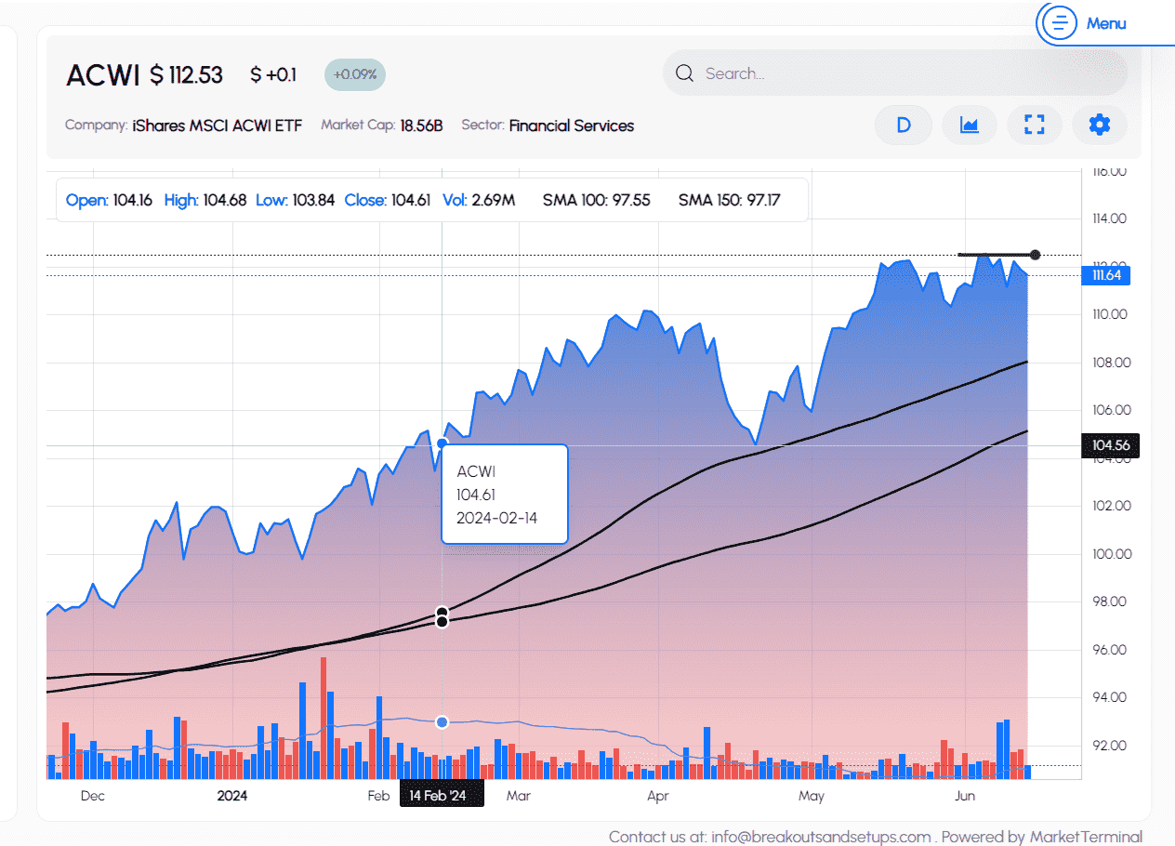
Task: Click the SMA 150: 97.17 label
Action: coord(730,200)
